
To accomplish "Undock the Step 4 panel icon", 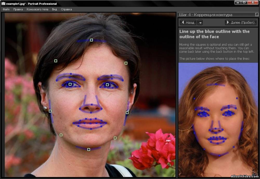I will (x=257, y=15).
